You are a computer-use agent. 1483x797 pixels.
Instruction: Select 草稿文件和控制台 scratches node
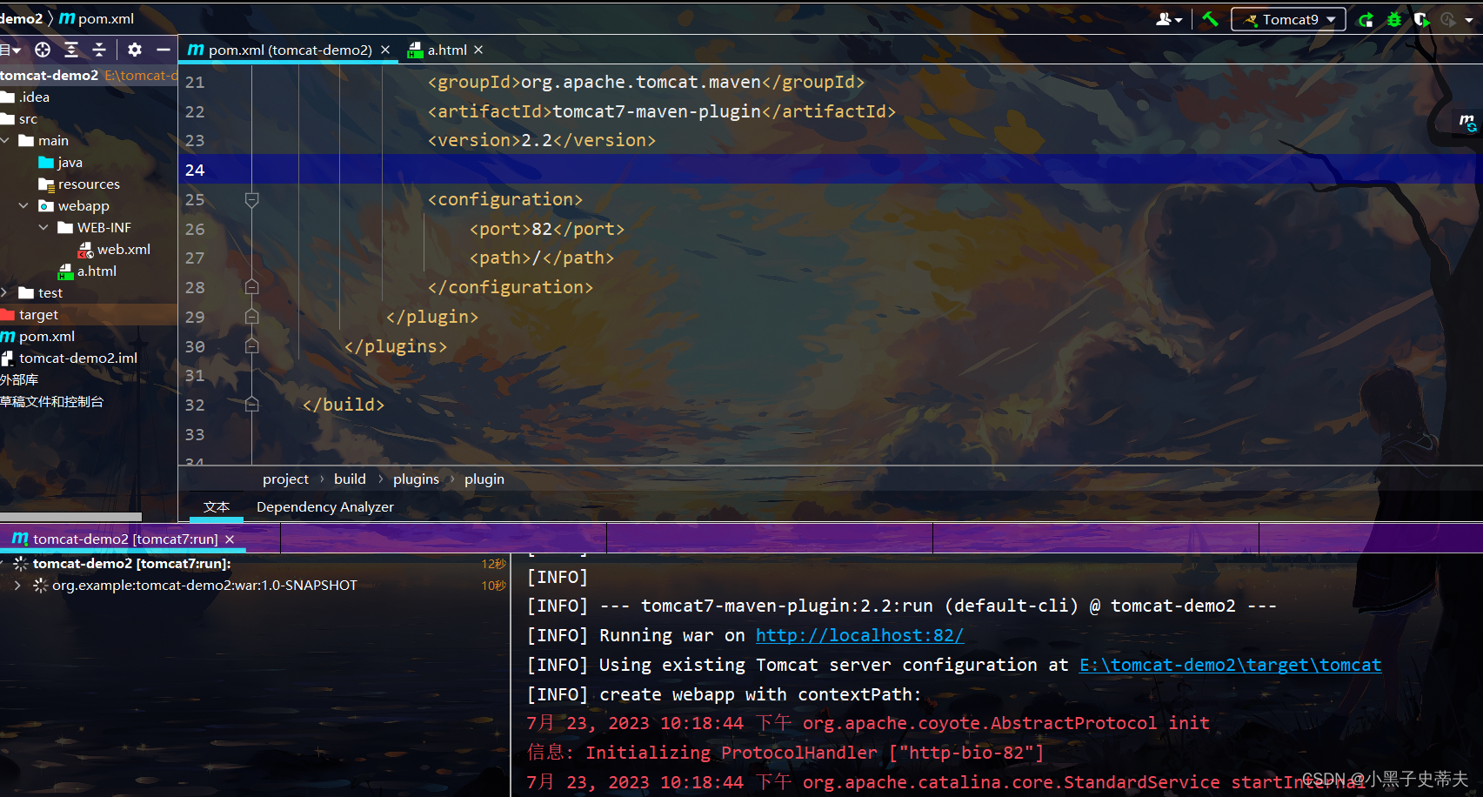(51, 401)
